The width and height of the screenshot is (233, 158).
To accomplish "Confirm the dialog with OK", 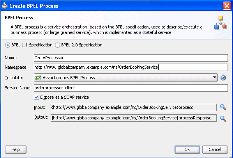I will (x=187, y=149).
